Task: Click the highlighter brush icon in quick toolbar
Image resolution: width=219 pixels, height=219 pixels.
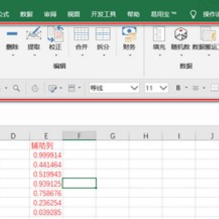Action: (52, 88)
